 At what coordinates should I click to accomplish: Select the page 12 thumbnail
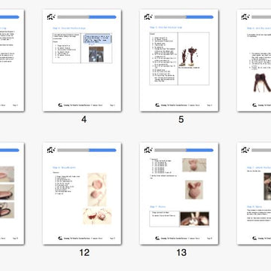point(82,193)
